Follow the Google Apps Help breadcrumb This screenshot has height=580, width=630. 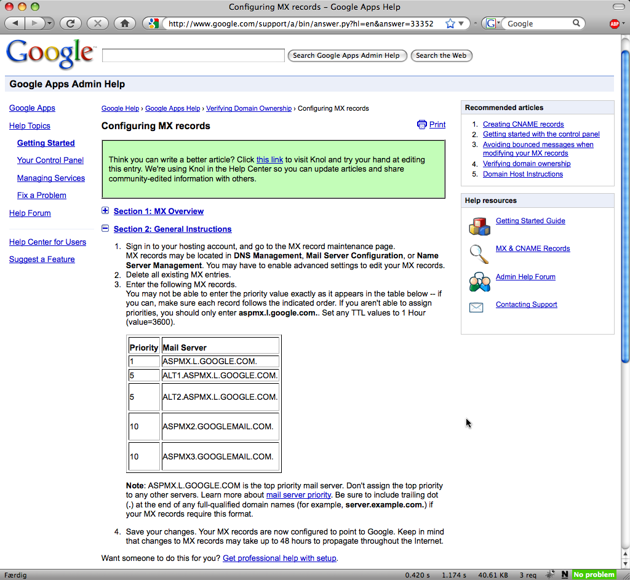pyautogui.click(x=173, y=108)
